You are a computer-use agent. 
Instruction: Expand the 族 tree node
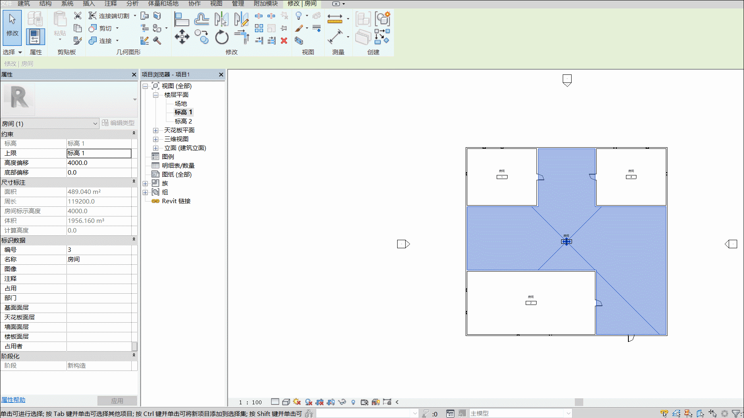pos(145,183)
